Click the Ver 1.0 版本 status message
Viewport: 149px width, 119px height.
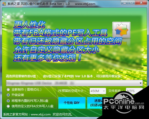(x=83, y=76)
